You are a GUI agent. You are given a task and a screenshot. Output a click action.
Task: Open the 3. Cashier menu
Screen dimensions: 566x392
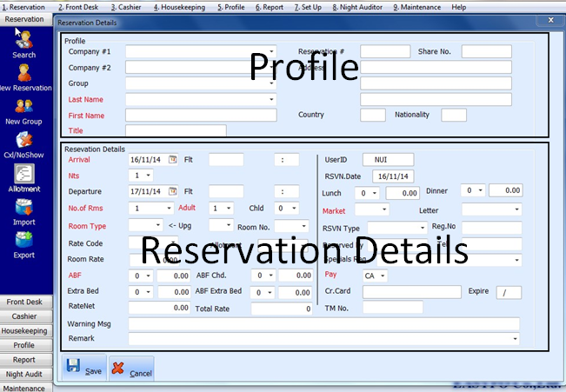coord(126,7)
